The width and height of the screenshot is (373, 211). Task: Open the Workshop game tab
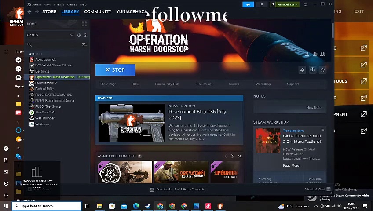pos(263,84)
